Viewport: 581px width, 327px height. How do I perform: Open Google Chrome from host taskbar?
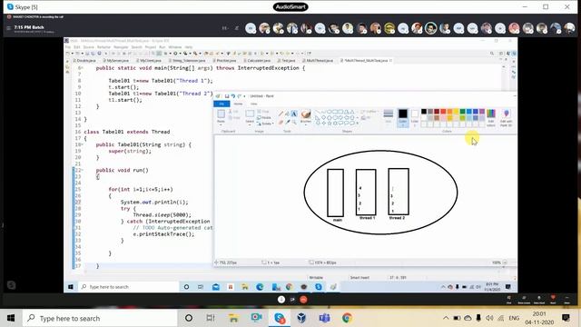point(347,318)
